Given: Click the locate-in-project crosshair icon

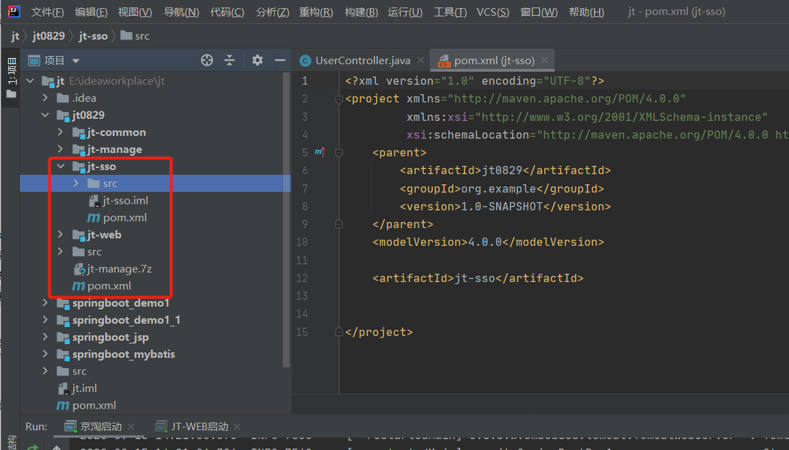Looking at the screenshot, I should [x=207, y=60].
